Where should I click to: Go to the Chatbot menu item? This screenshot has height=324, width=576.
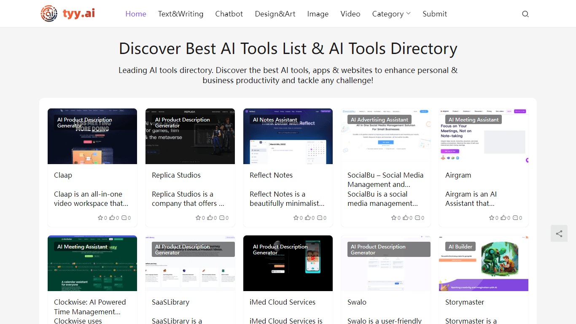click(229, 14)
